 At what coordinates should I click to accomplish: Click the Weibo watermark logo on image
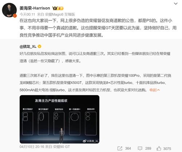[x=84, y=141]
